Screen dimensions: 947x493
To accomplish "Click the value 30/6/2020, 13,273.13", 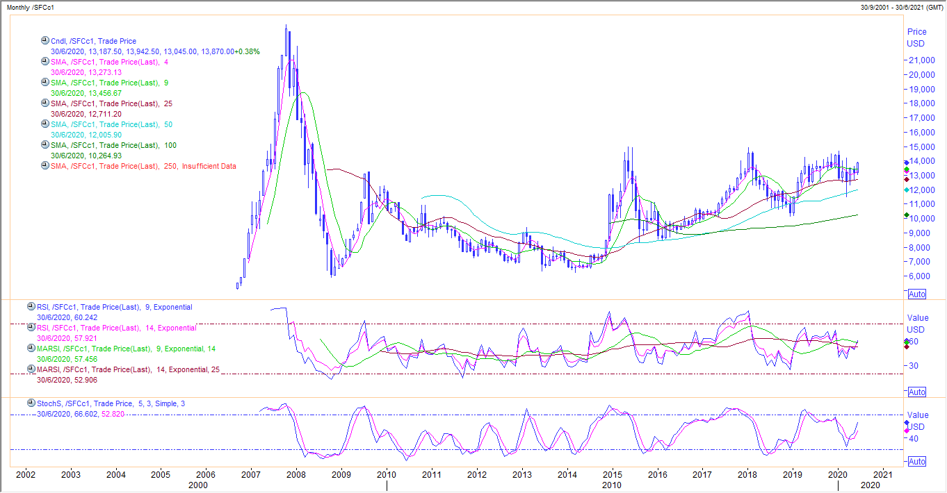I will [86, 73].
